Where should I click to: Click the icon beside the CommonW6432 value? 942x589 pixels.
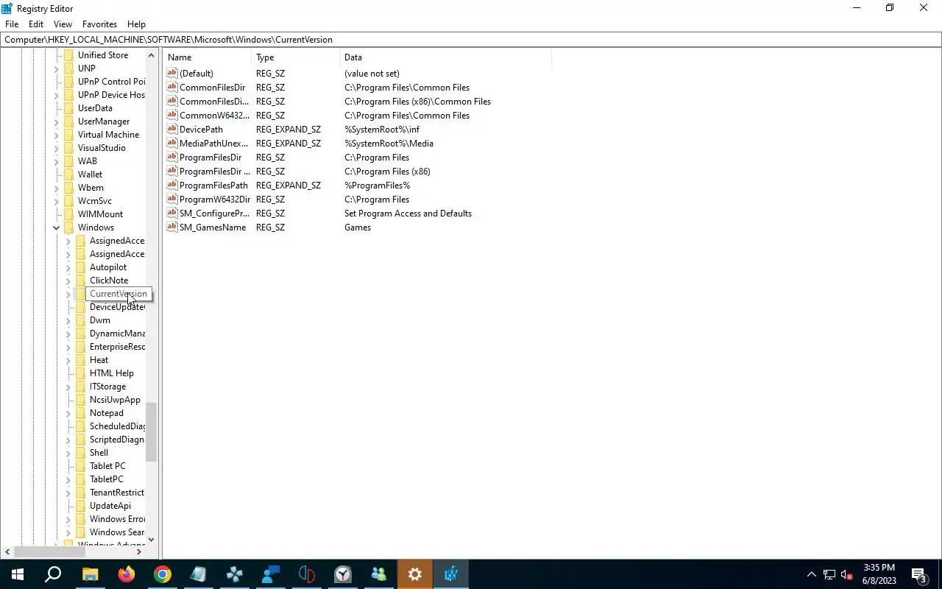172,115
